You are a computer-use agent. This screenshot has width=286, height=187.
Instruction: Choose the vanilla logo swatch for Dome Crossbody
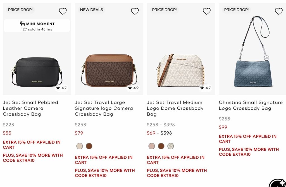(171, 146)
